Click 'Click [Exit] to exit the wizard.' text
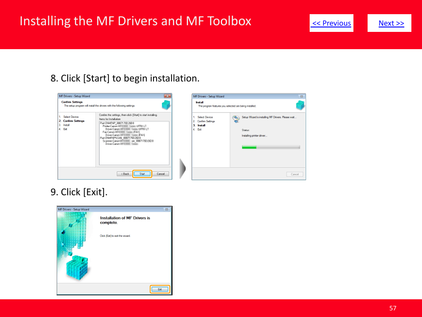 pos(115,236)
